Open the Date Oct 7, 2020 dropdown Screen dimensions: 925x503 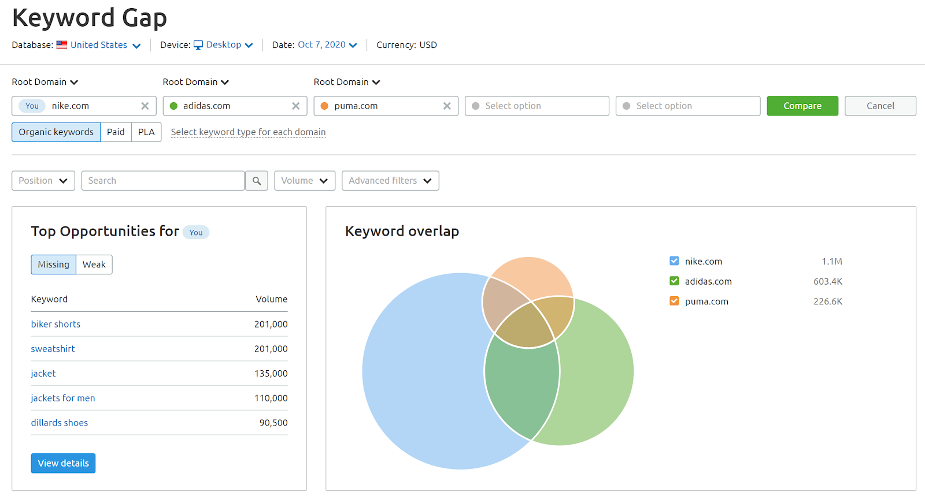327,45
